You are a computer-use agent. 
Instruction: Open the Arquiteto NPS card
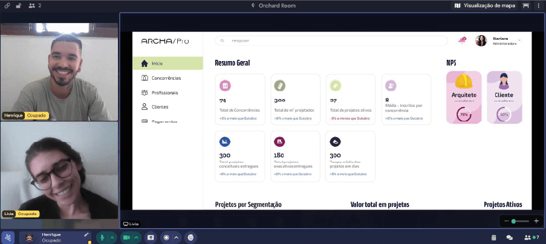(464, 97)
